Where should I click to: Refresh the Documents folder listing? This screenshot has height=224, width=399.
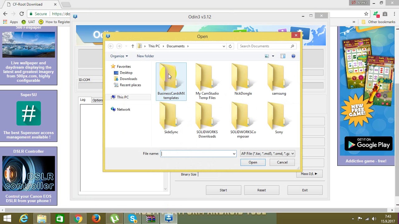[x=230, y=46]
